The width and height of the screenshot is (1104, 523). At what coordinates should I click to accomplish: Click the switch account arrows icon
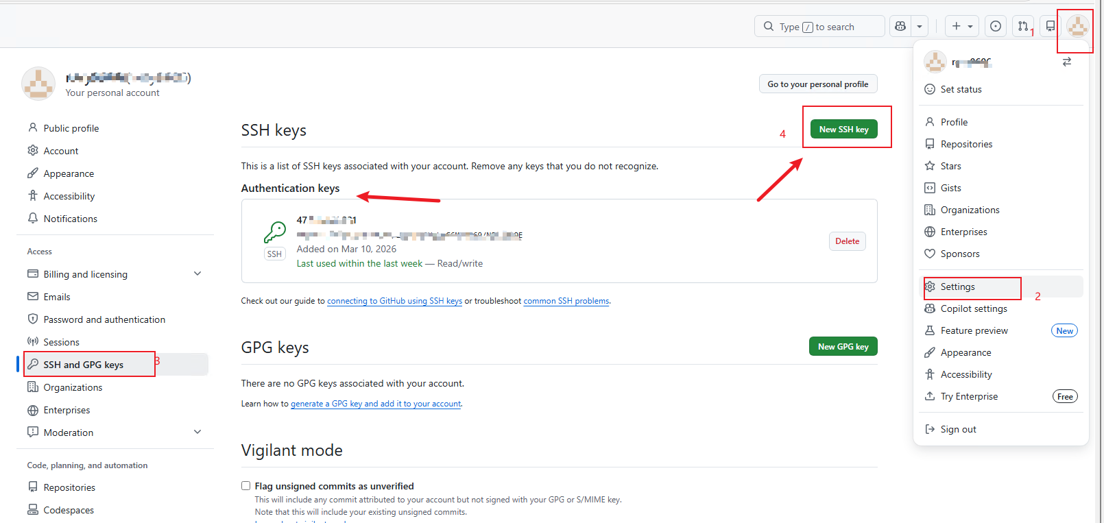1067,62
